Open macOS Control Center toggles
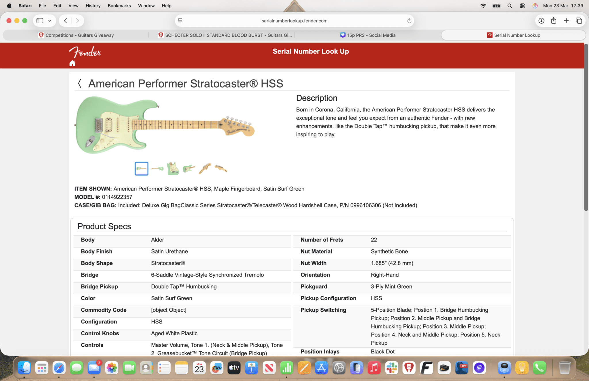The height and width of the screenshot is (381, 589). click(x=522, y=5)
